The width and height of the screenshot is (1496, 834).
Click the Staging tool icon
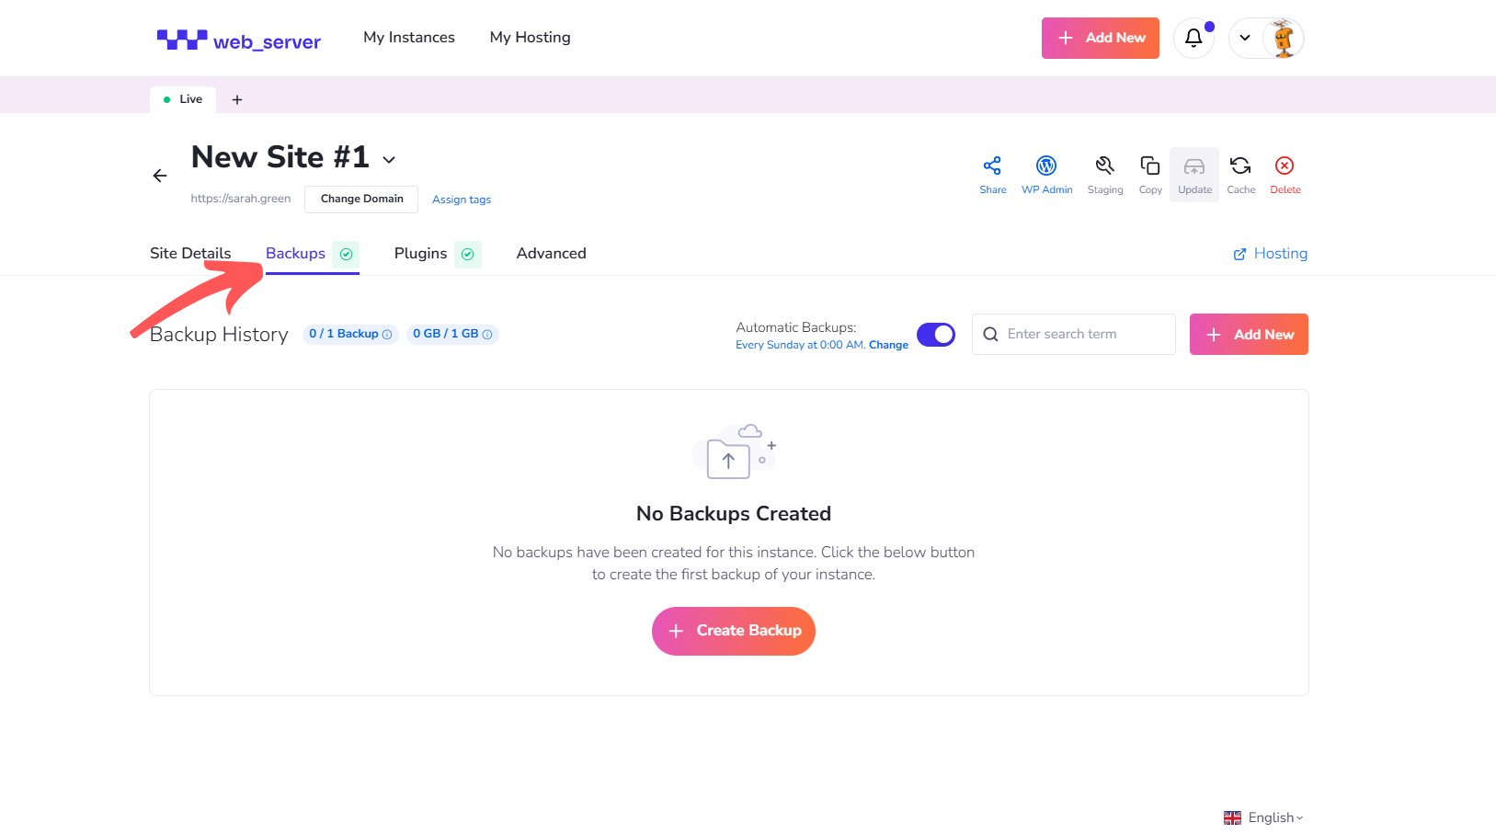tap(1104, 166)
